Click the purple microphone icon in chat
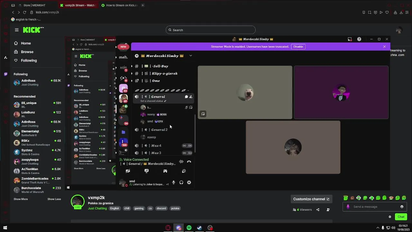The height and width of the screenshot is (232, 412). coord(348,207)
